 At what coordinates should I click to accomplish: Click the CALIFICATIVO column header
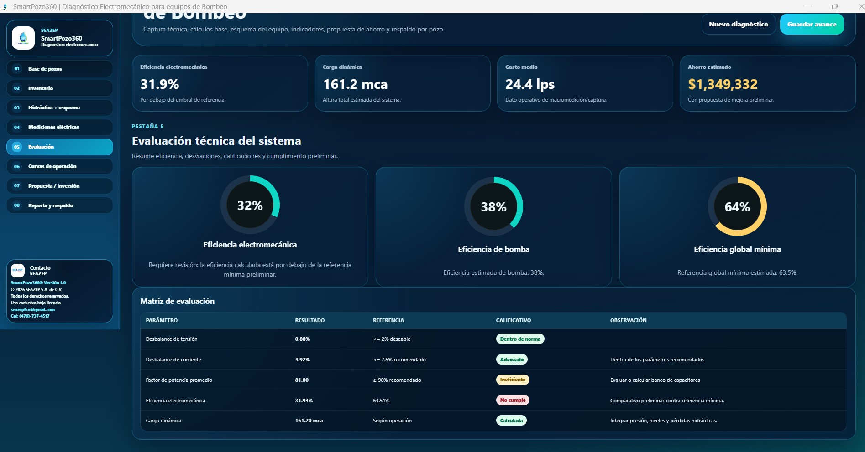click(x=514, y=320)
